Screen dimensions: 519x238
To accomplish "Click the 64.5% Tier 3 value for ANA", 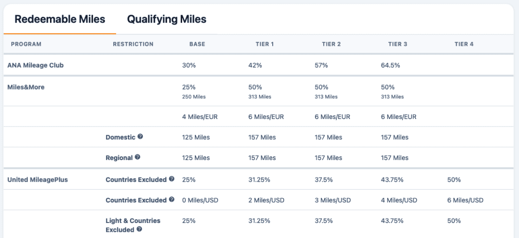I will (390, 65).
